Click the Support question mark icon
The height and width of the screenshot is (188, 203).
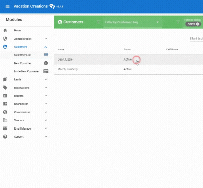(5, 137)
